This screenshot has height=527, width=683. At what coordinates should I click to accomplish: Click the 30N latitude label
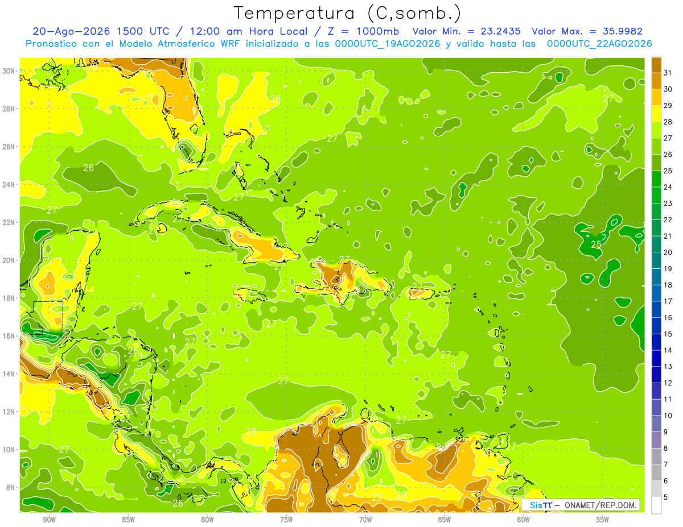(9, 70)
